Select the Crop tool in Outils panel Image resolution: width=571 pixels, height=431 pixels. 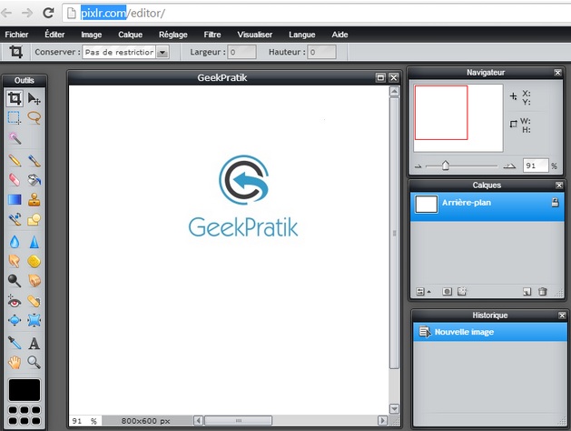pyautogui.click(x=15, y=98)
